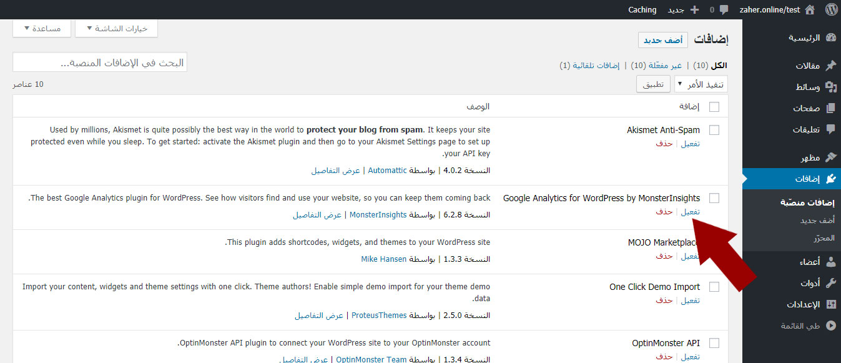This screenshot has height=363, width=841.
Task: Open the Automattic author link
Action: pyautogui.click(x=387, y=171)
